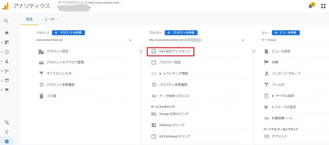Screen dimensions: 329x145
Task: Click the Discover lightbulb icon
Action: point(7,132)
